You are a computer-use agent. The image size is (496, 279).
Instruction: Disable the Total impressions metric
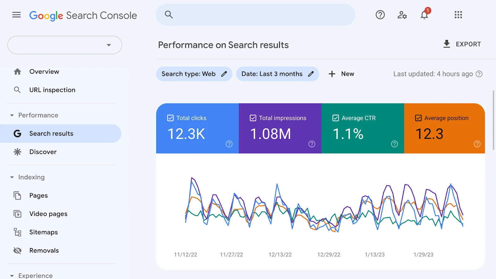coord(253,118)
